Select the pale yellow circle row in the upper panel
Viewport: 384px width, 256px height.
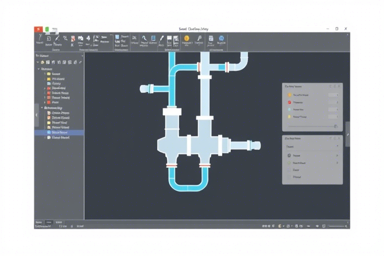(x=312, y=117)
